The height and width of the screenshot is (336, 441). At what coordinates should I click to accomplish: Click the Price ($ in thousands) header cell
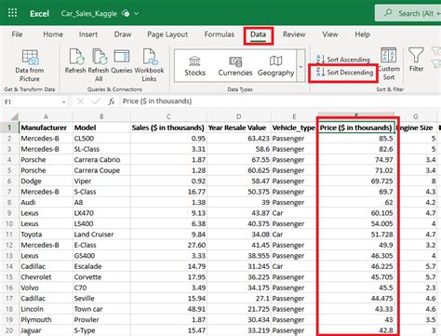(356, 128)
